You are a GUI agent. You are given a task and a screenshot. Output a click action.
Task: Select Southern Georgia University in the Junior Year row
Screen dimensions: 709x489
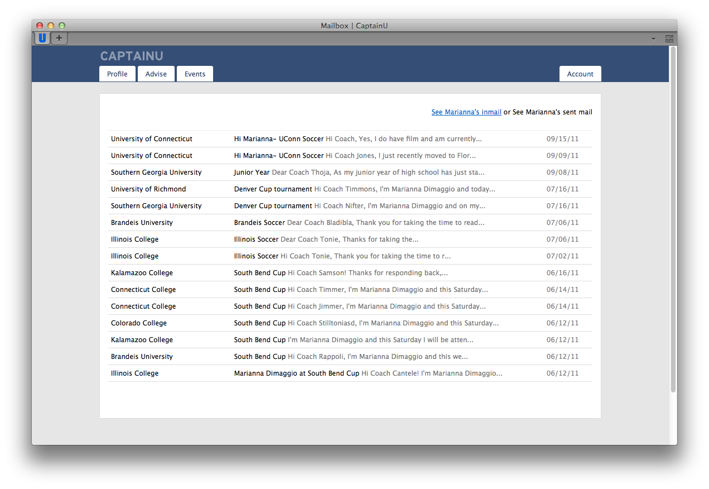pos(156,172)
